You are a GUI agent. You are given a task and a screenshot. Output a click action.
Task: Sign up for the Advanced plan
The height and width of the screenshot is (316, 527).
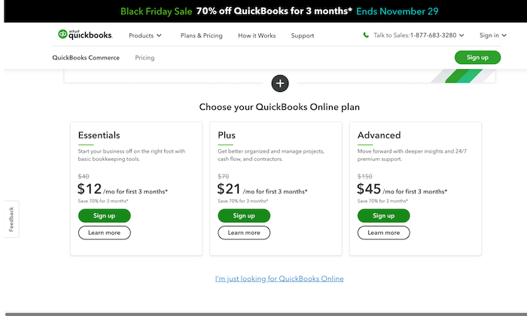click(x=383, y=216)
